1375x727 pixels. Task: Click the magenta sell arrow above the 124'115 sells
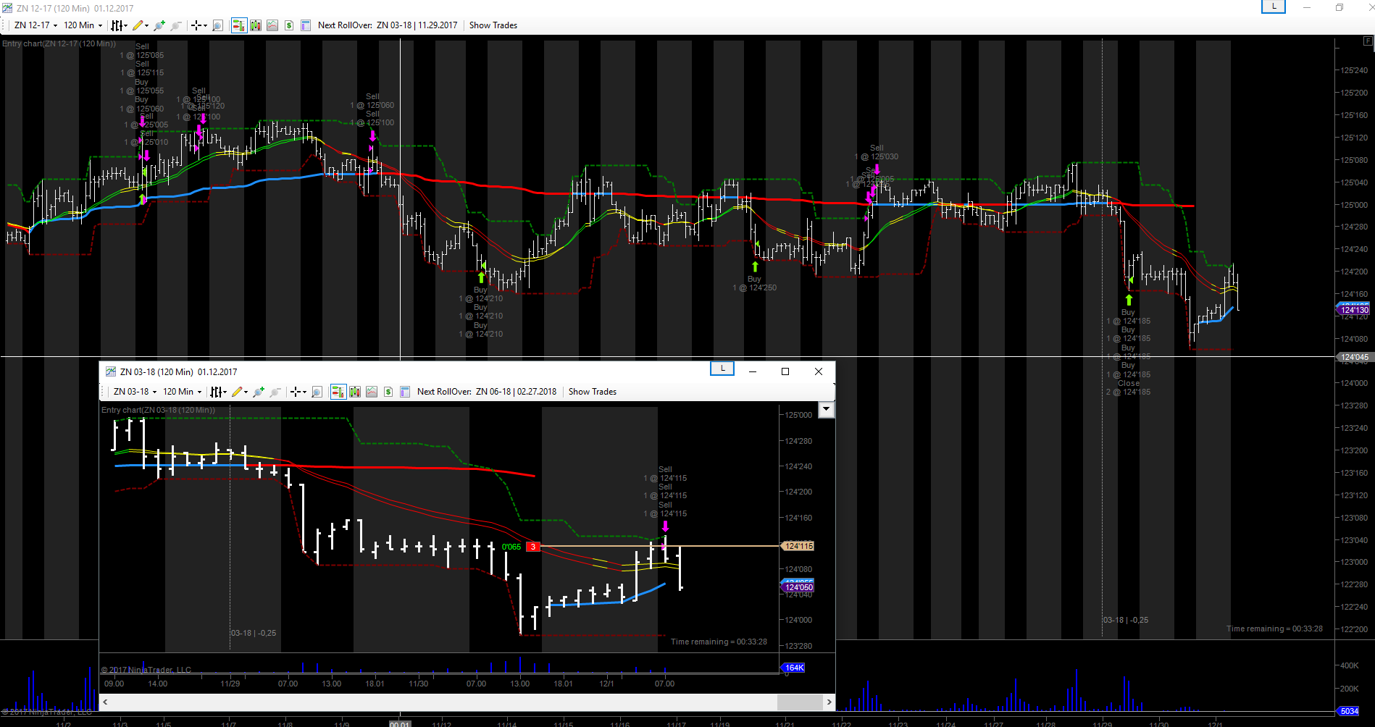(665, 526)
